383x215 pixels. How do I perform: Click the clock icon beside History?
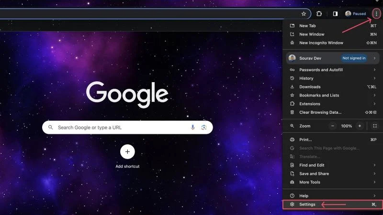point(292,78)
